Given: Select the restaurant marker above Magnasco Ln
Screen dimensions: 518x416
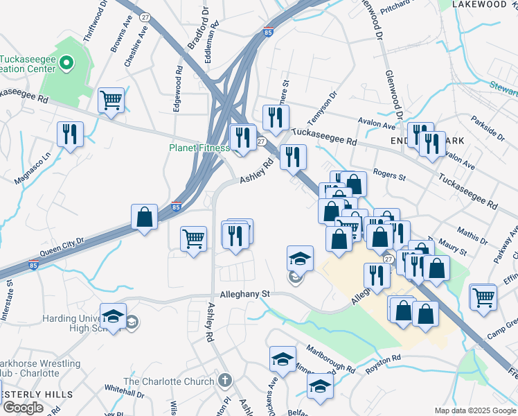Looking at the screenshot, I should 70,137.
